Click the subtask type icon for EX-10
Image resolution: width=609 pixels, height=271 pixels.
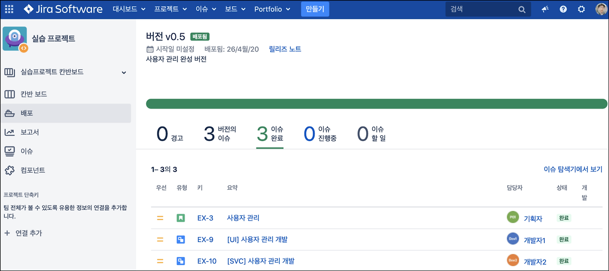pos(181,261)
